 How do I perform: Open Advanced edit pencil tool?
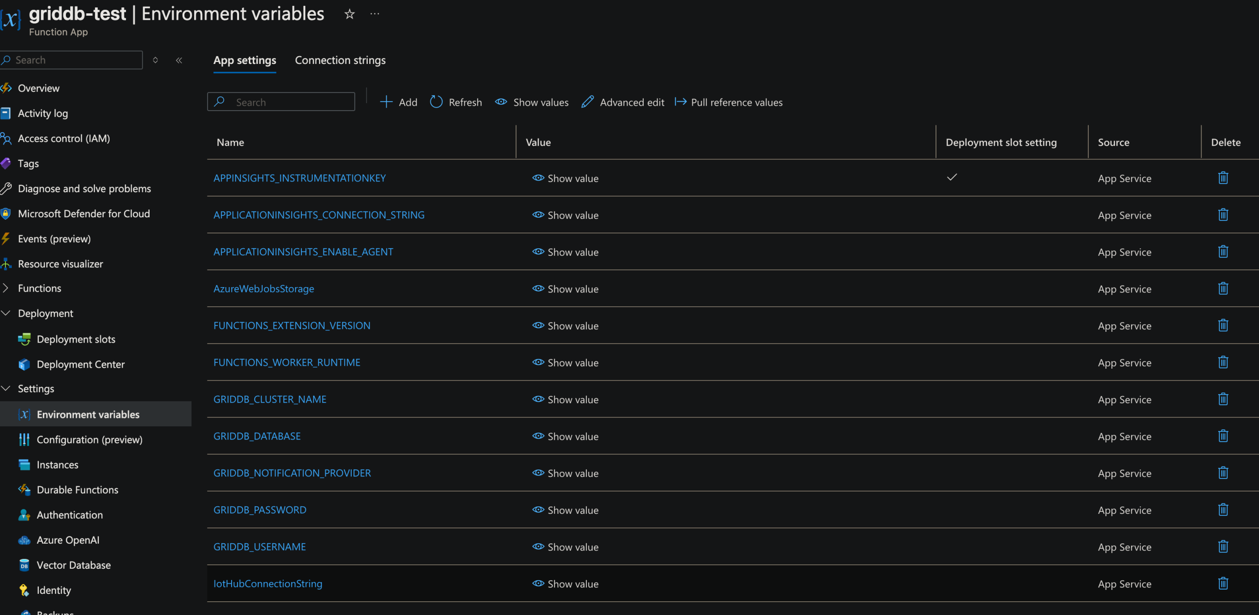click(x=623, y=102)
